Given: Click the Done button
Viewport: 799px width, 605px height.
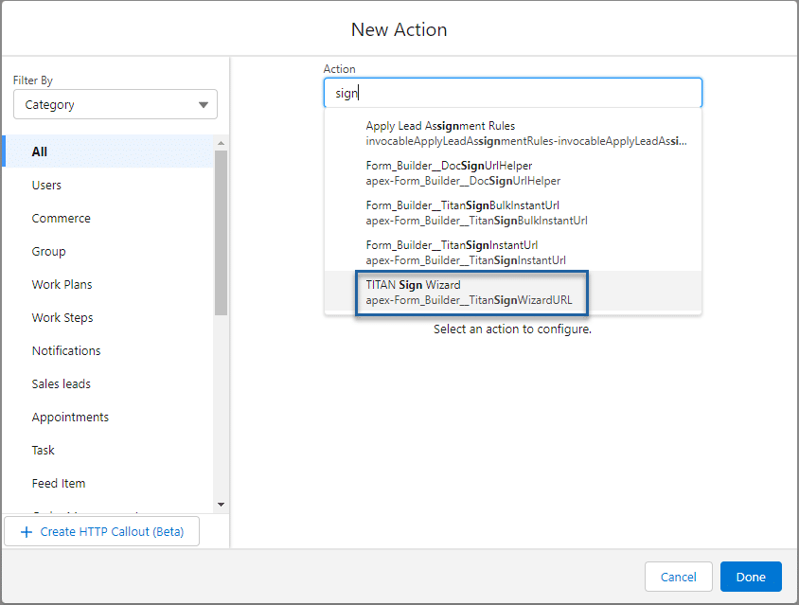Looking at the screenshot, I should point(750,577).
